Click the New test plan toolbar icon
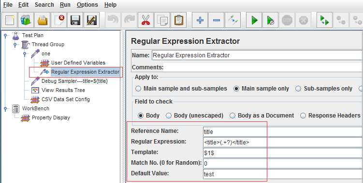363x183 pixels. [10, 20]
